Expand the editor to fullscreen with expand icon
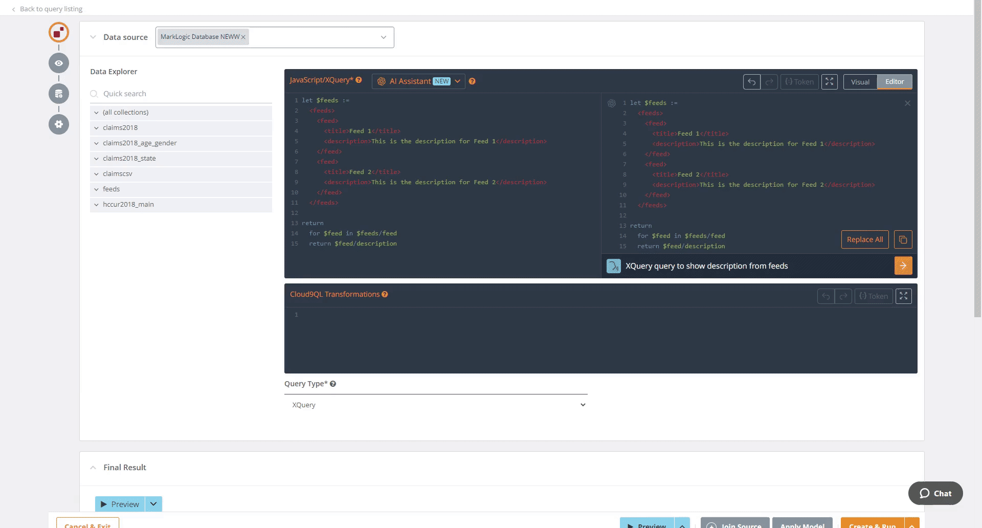Viewport: 982px width, 528px height. point(829,81)
